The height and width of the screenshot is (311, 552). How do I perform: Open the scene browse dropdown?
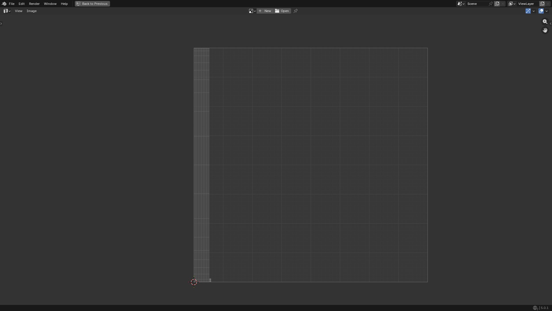(461, 4)
